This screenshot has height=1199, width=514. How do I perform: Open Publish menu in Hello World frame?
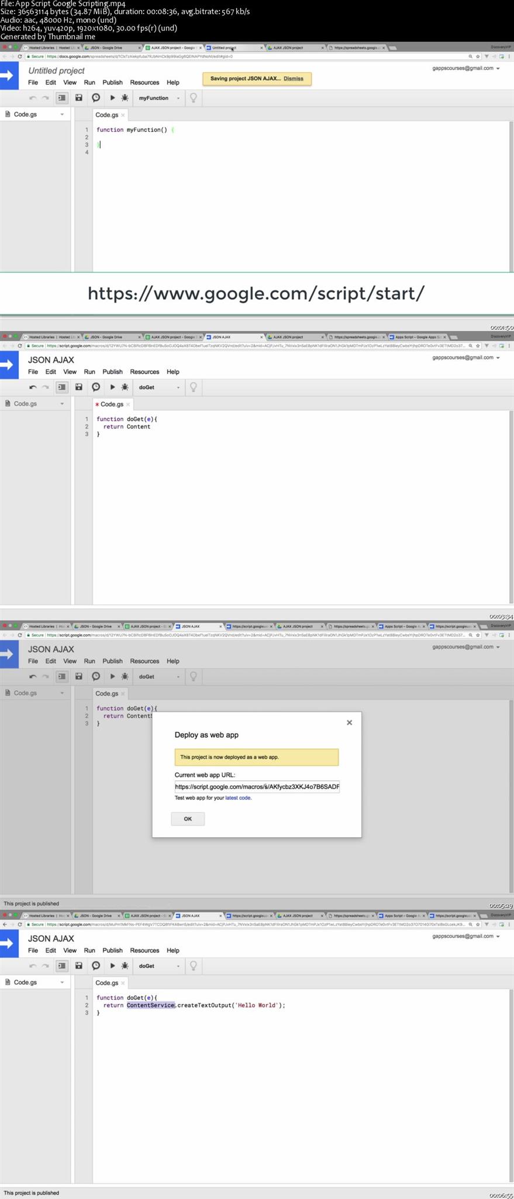coord(112,950)
